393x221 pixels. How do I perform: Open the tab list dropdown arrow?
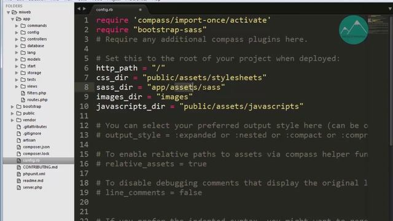point(390,9)
